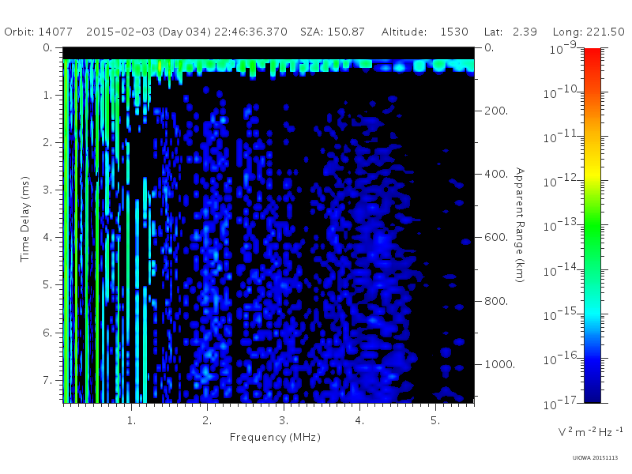Click the date '2015-02-03 (Day 034)' text

point(149,32)
